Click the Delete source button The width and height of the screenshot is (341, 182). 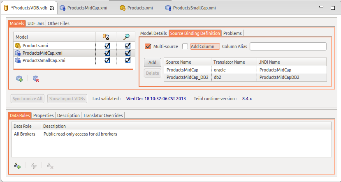pos(153,73)
